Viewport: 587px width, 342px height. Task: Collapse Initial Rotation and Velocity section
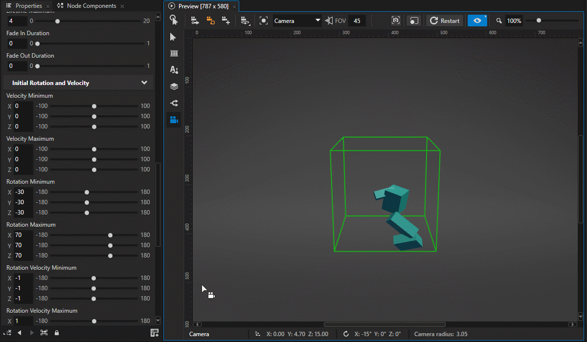pyautogui.click(x=144, y=83)
